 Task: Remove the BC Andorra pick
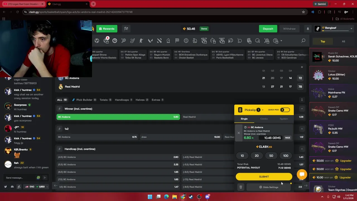tap(239, 133)
